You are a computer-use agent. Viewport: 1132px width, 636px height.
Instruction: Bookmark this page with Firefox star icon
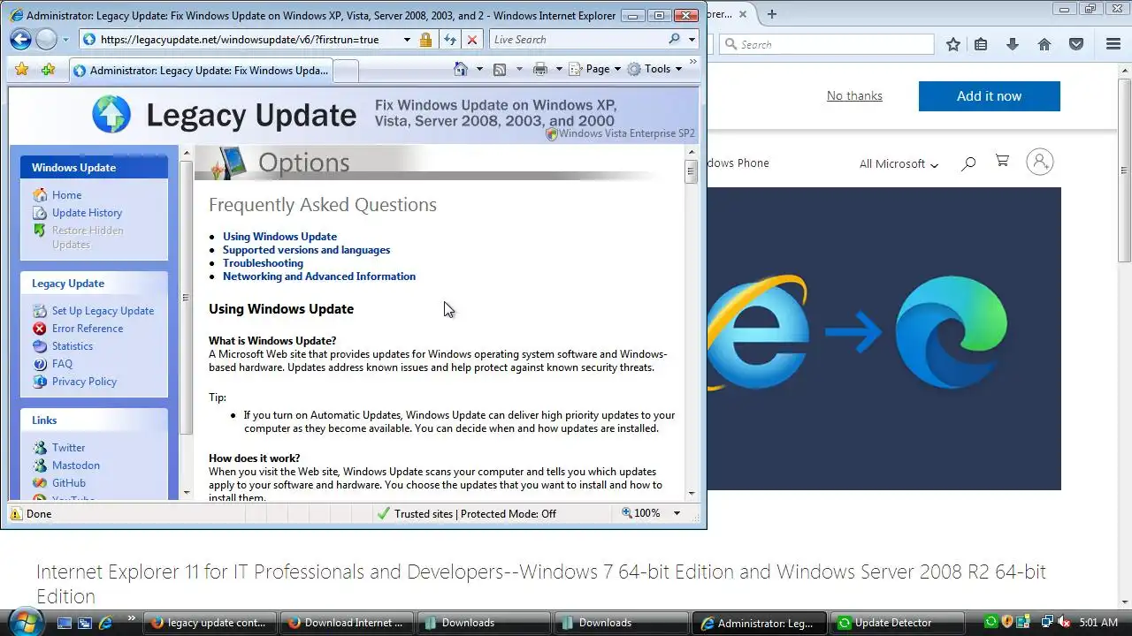pyautogui.click(x=953, y=44)
